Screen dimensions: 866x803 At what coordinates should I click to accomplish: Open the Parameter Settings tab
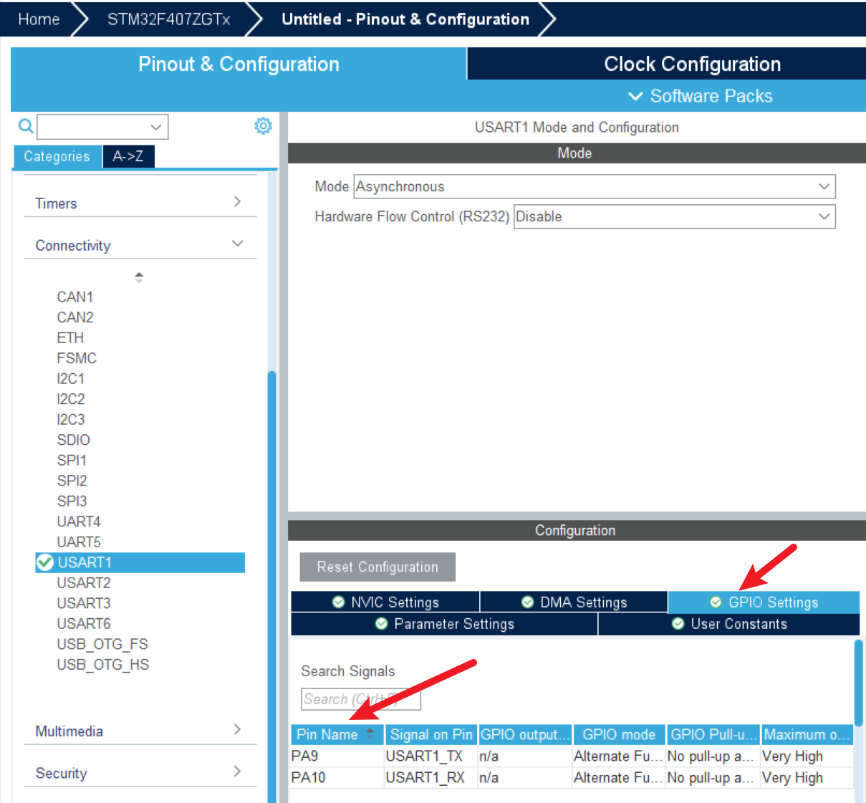(x=444, y=624)
